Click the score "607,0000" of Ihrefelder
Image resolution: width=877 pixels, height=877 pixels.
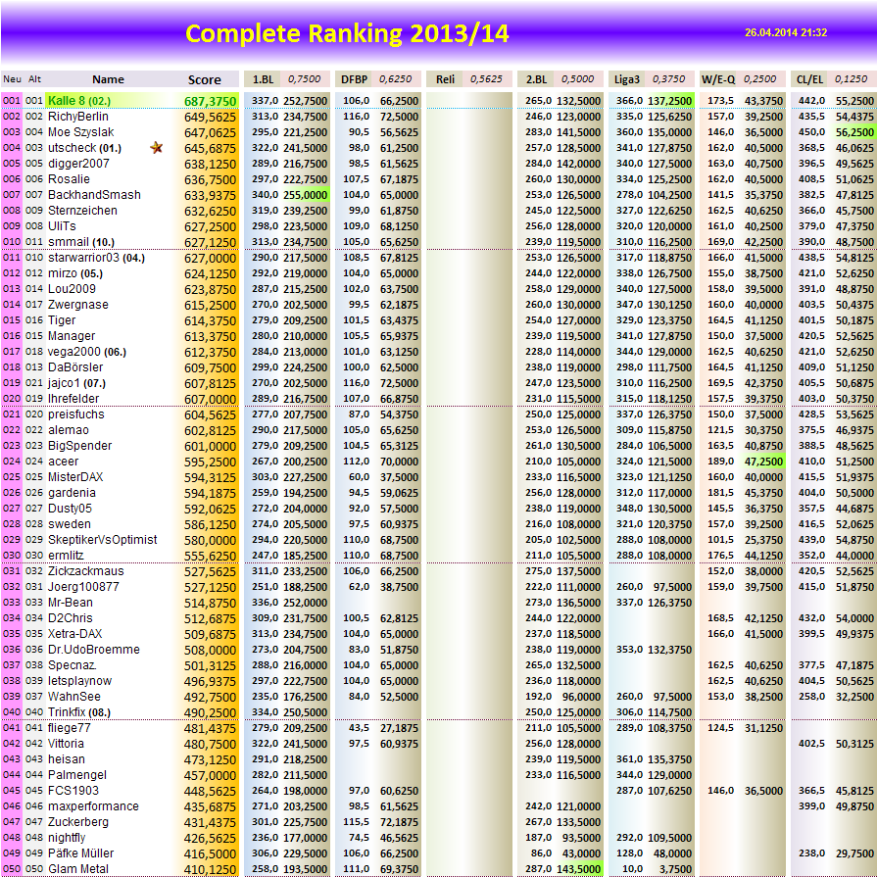click(x=210, y=399)
